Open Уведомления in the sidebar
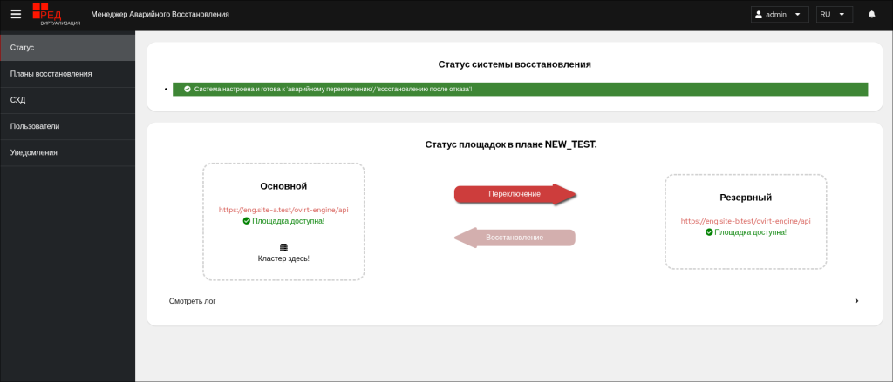Screen dimensions: 893x382 pos(68,152)
